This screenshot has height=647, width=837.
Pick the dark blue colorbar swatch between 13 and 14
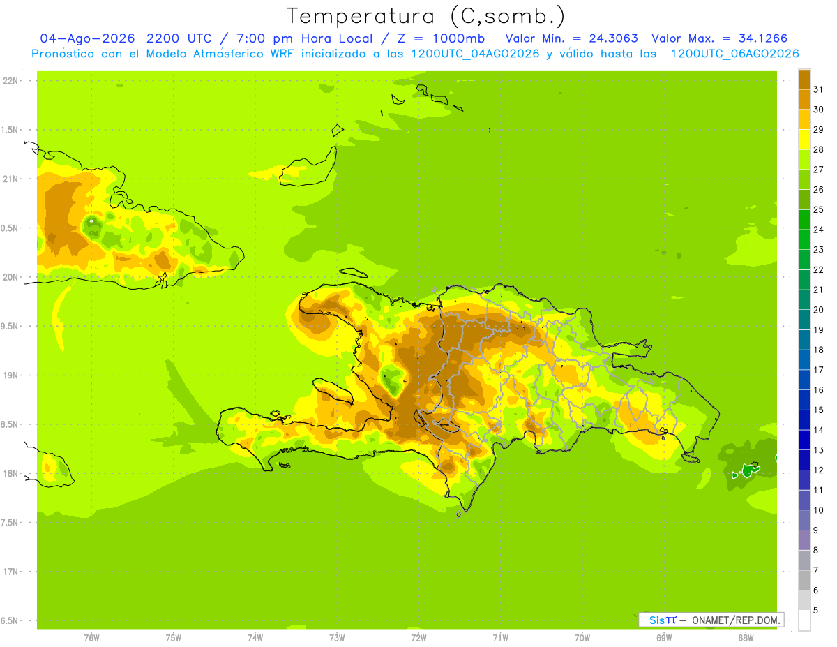pyautogui.click(x=804, y=440)
